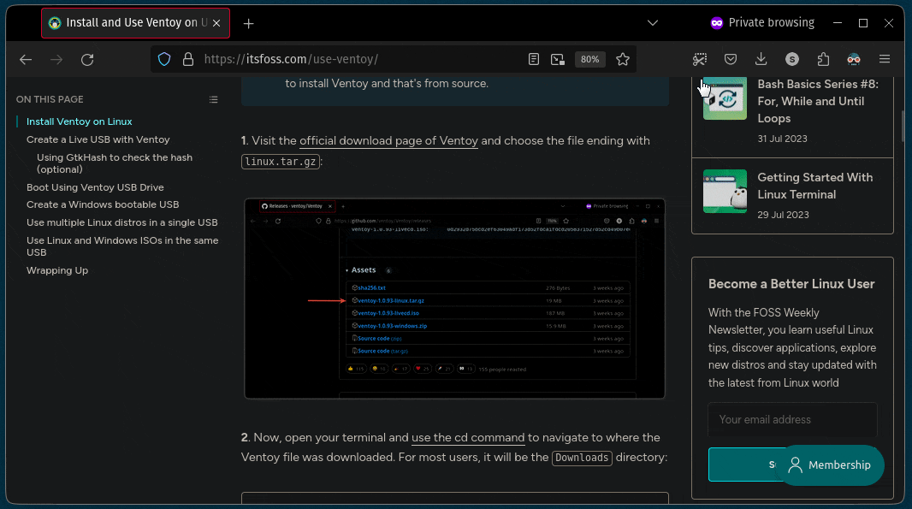Viewport: 912px width, 509px height.
Task: Open the tab list dropdown chevron
Action: pos(653,22)
